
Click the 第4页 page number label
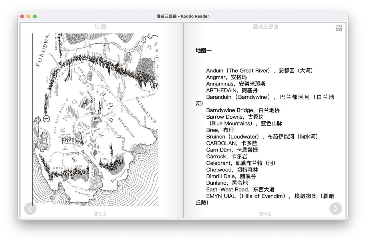[265, 214]
